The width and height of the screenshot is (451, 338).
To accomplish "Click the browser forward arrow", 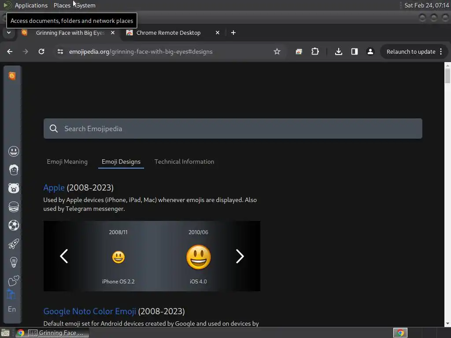I will 26,51.
